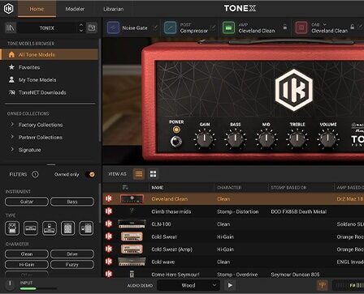Screen dimensions: 364x294
Task: Switch to list view
Action: pyautogui.click(x=139, y=174)
